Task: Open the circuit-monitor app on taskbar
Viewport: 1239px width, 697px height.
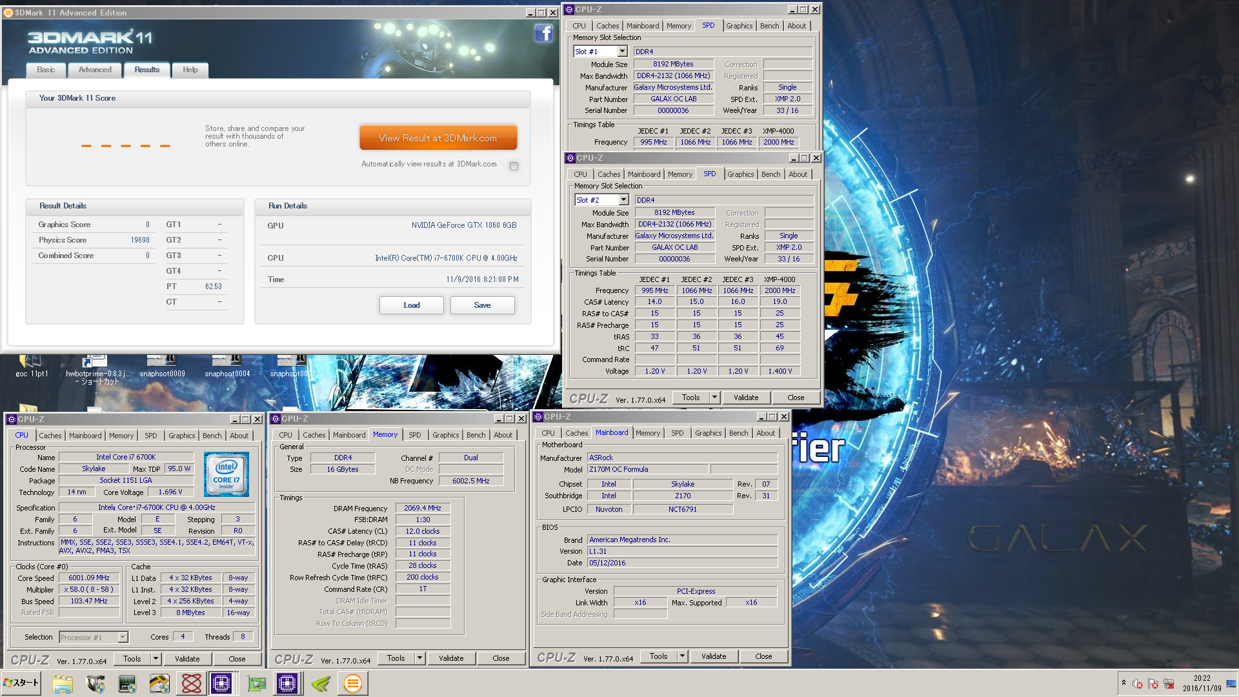Action: pos(127,683)
